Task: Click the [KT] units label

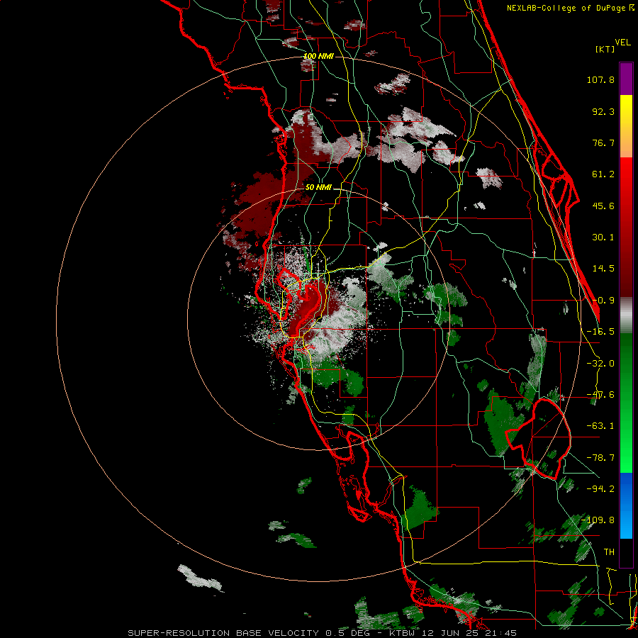Action: click(x=605, y=49)
